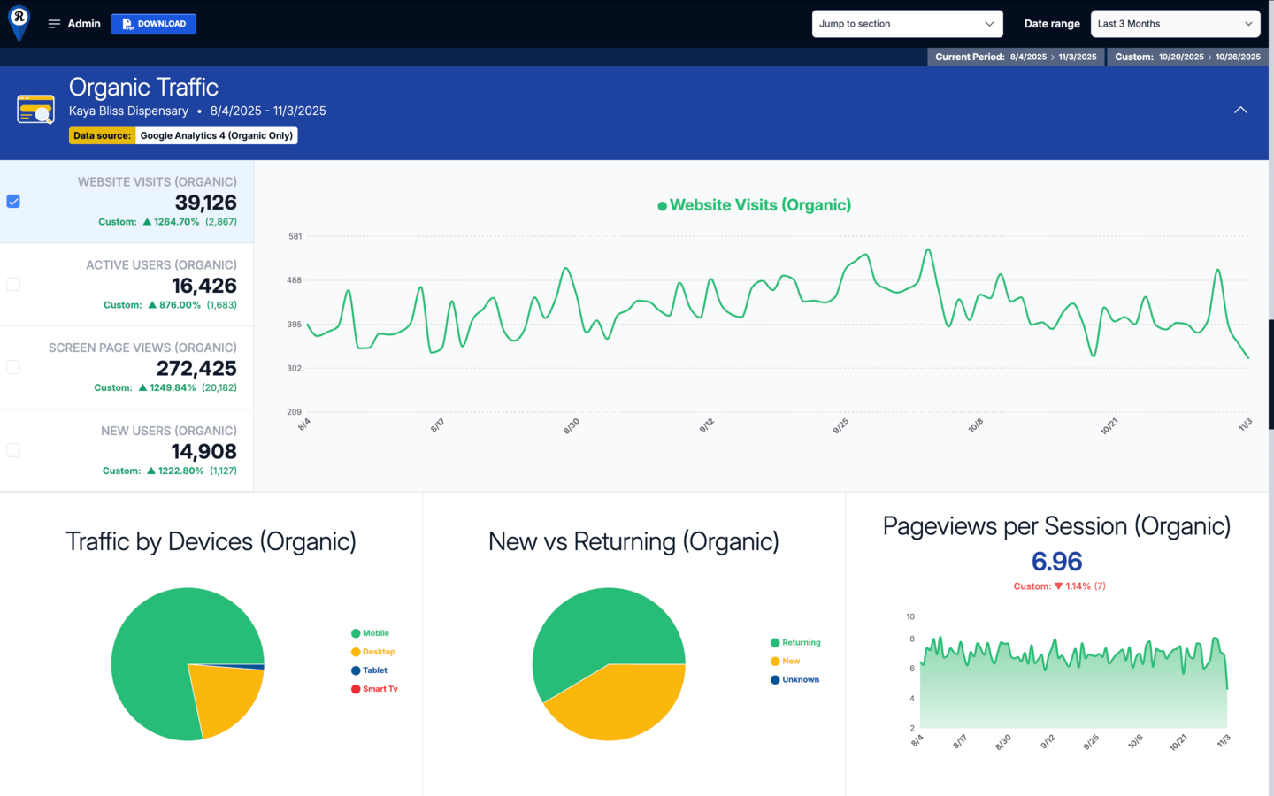
Task: Click the Website Visits (Organic) chart legend
Action: 755,205
